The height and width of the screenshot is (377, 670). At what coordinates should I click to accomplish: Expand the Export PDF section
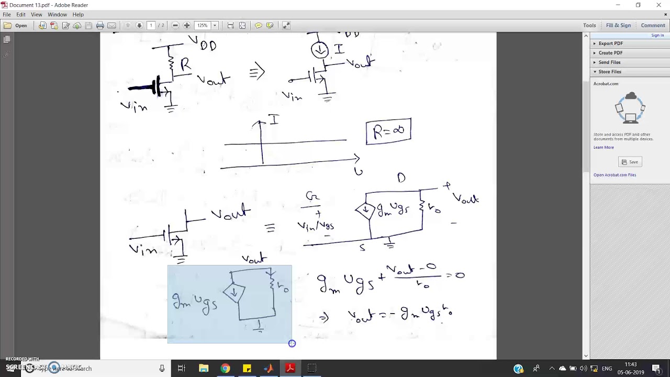click(630, 43)
